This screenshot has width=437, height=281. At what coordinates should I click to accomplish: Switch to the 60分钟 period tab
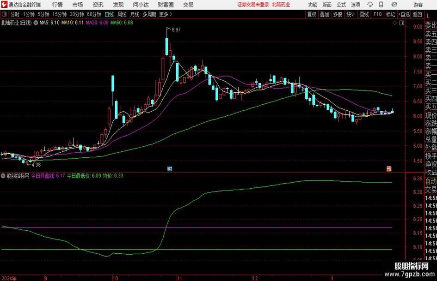tap(94, 14)
